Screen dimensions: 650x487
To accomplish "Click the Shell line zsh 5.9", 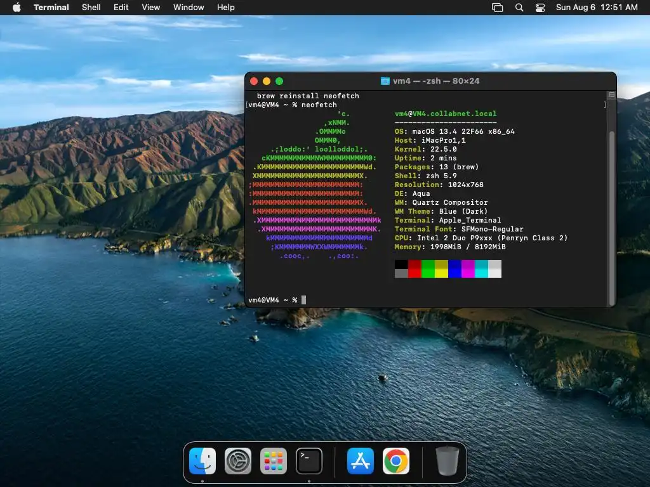I will coord(426,176).
